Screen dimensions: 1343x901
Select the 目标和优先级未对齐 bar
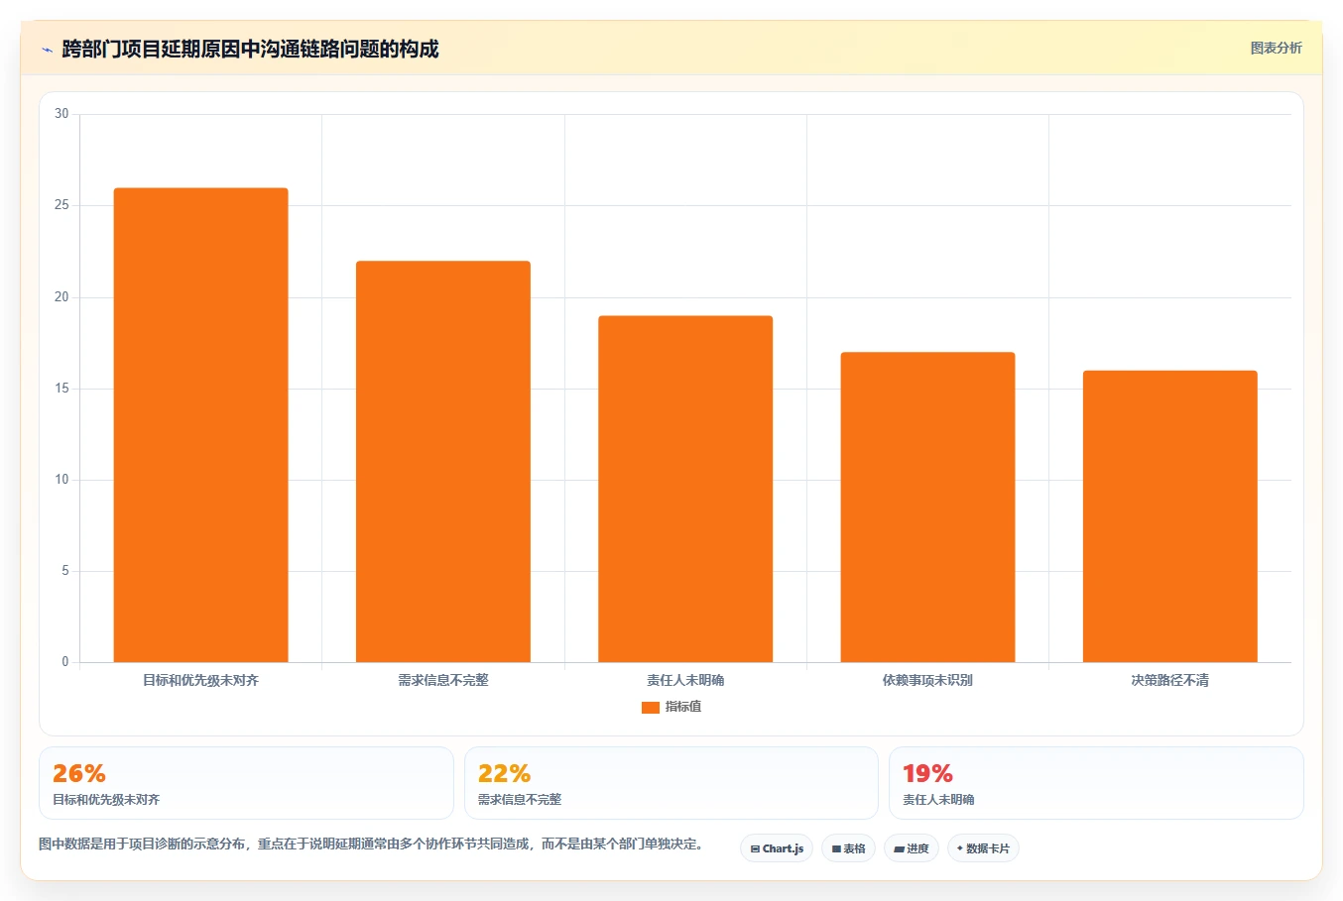click(201, 425)
